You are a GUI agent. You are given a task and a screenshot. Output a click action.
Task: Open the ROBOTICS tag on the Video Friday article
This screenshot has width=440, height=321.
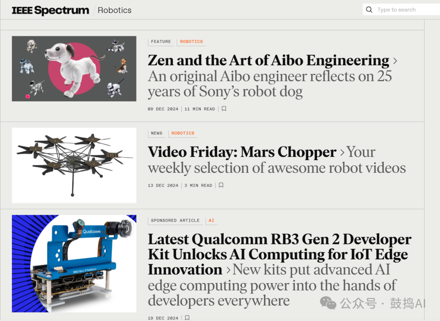183,133
